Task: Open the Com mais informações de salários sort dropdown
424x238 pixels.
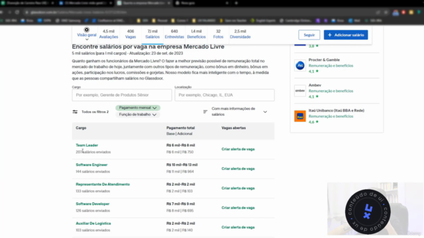Action: (x=236, y=112)
